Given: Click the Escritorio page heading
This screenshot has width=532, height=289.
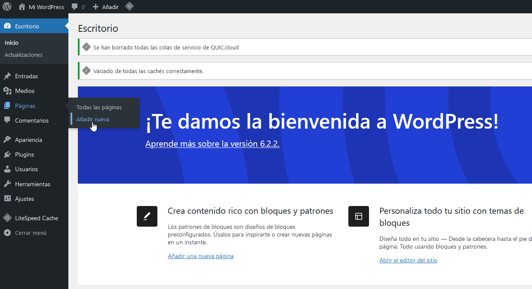Looking at the screenshot, I should coord(98,28).
